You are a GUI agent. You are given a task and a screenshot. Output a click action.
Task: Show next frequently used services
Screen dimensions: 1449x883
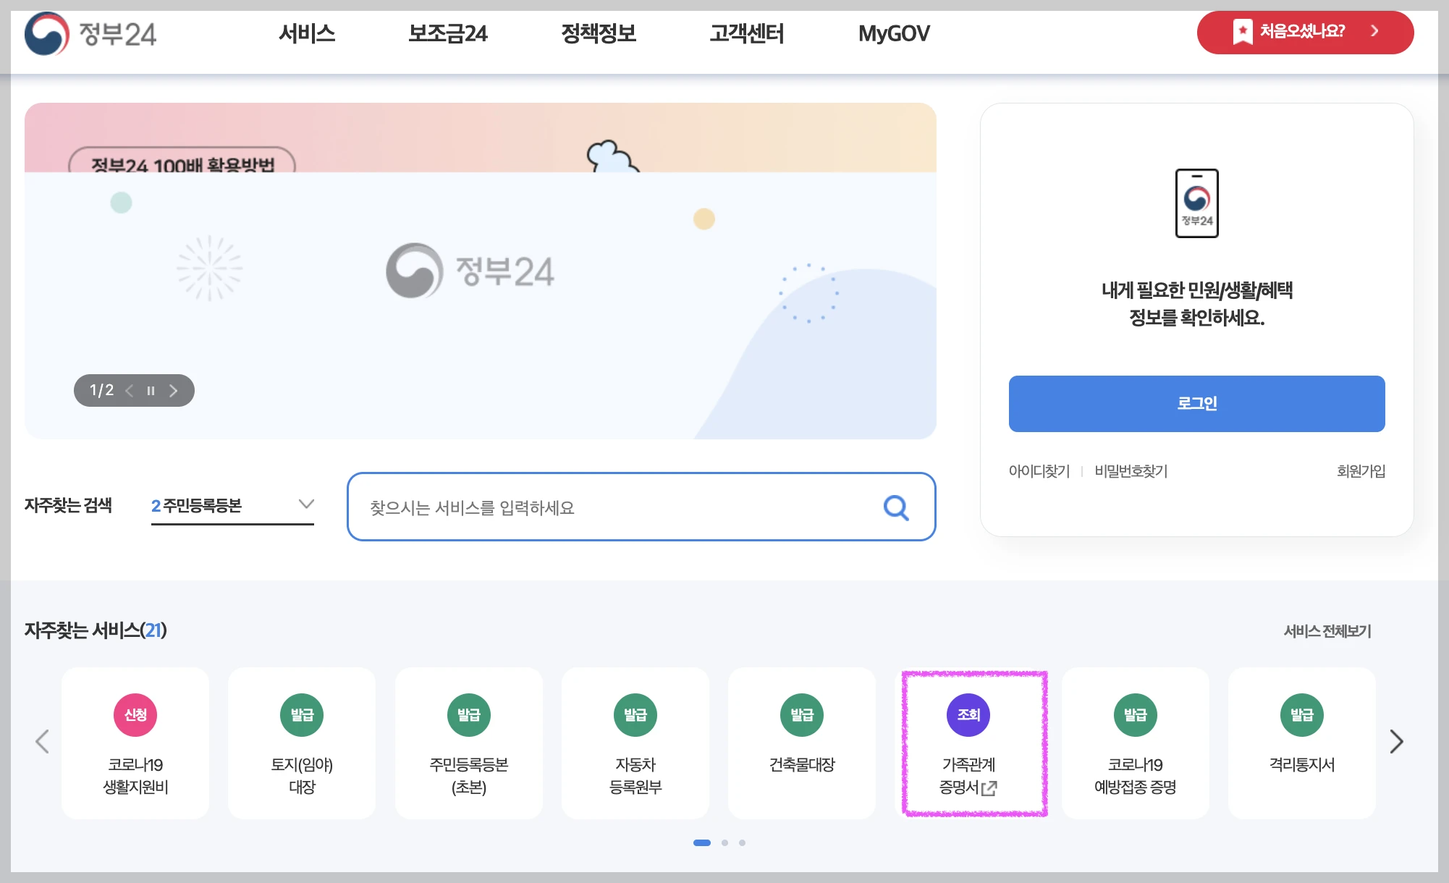[x=1397, y=741]
